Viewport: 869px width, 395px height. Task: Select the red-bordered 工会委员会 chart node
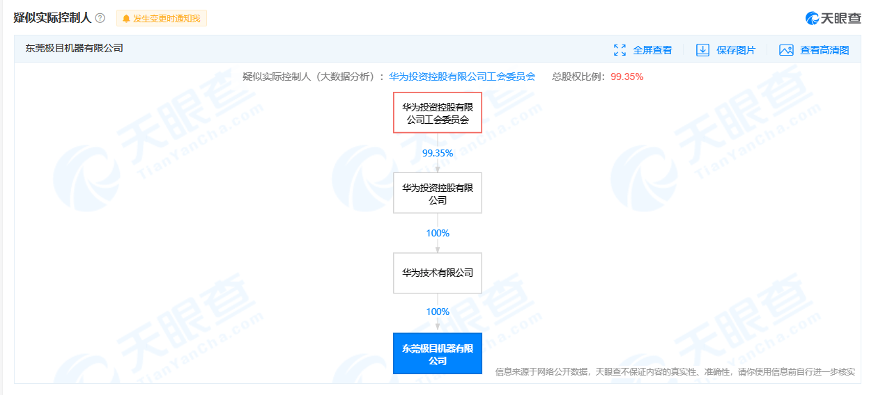click(x=438, y=113)
